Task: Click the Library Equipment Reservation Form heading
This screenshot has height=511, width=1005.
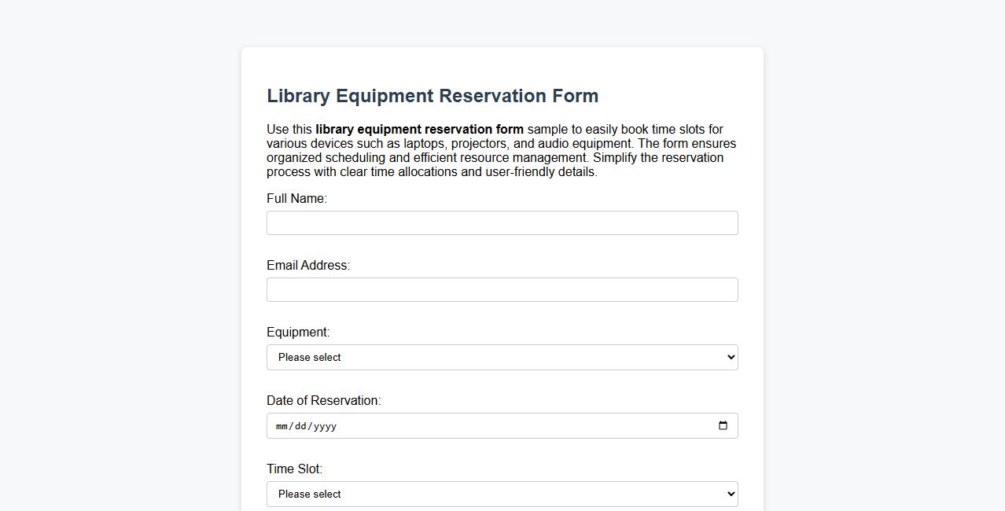Action: point(433,95)
